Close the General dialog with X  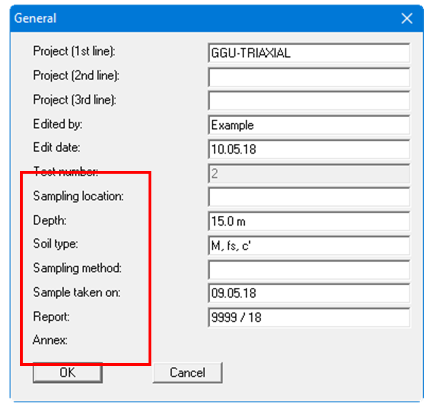click(407, 19)
